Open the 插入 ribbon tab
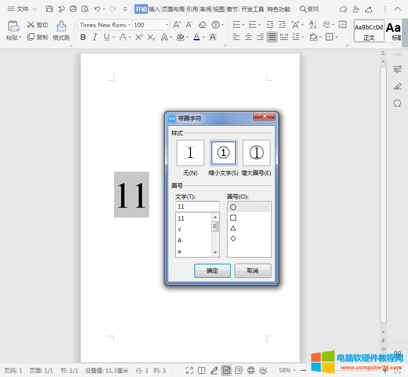This screenshot has height=377, width=408. (x=154, y=9)
